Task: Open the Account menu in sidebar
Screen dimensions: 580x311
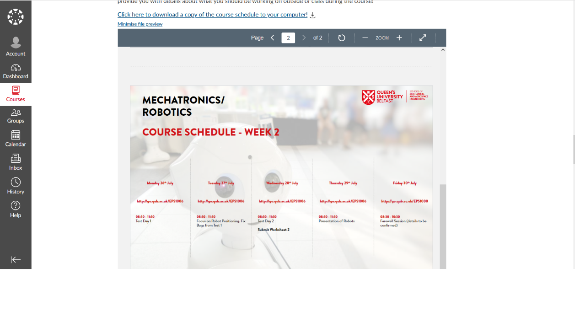Action: (x=16, y=47)
